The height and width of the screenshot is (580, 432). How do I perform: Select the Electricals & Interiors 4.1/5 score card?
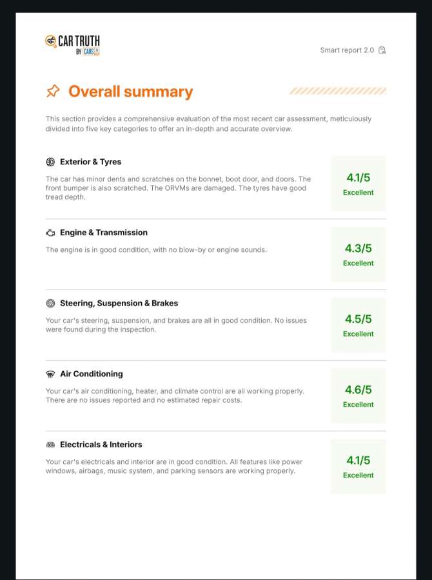(x=358, y=466)
